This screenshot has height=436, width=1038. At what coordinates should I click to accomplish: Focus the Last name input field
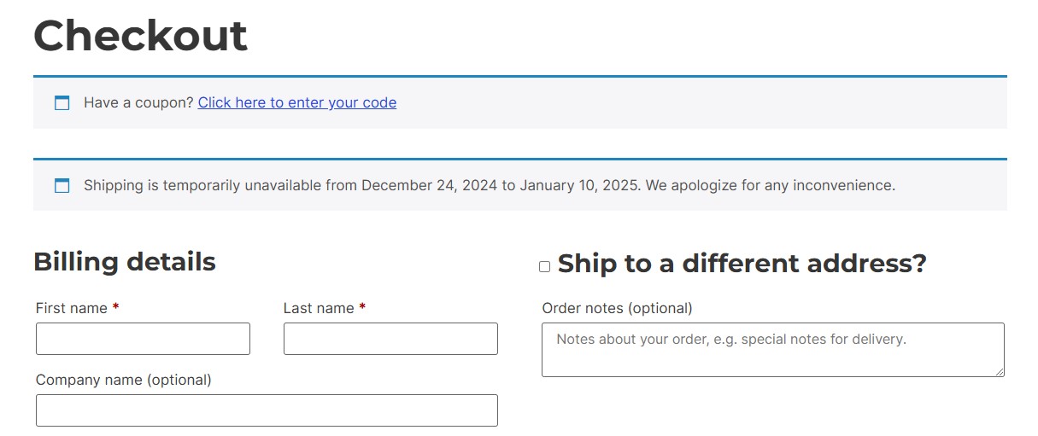coord(390,339)
